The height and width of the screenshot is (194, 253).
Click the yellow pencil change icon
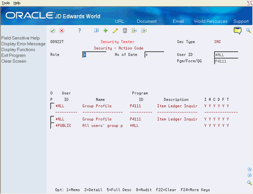pyautogui.click(x=115, y=31)
